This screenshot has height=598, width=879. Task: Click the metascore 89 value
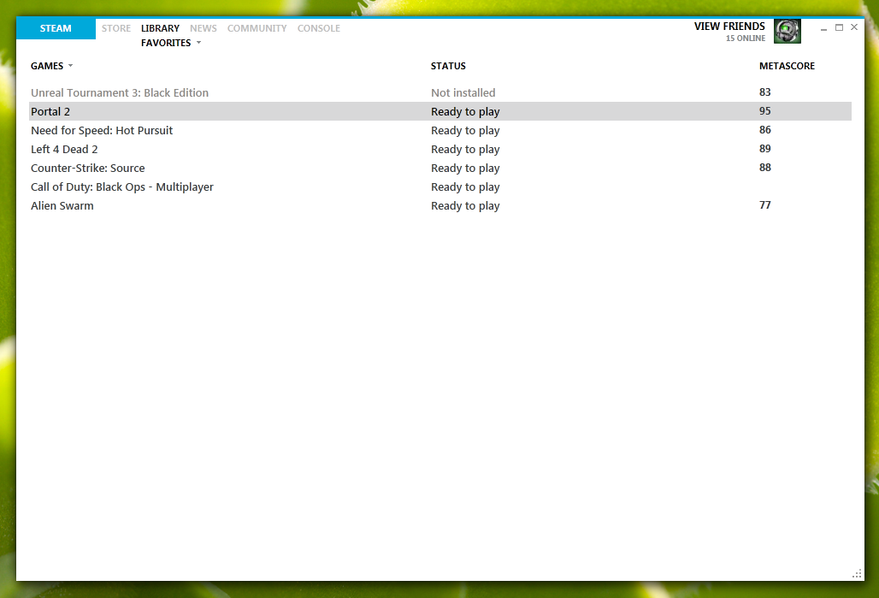pos(765,149)
